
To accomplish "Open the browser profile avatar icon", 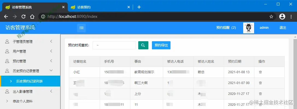I will coord(282,17).
